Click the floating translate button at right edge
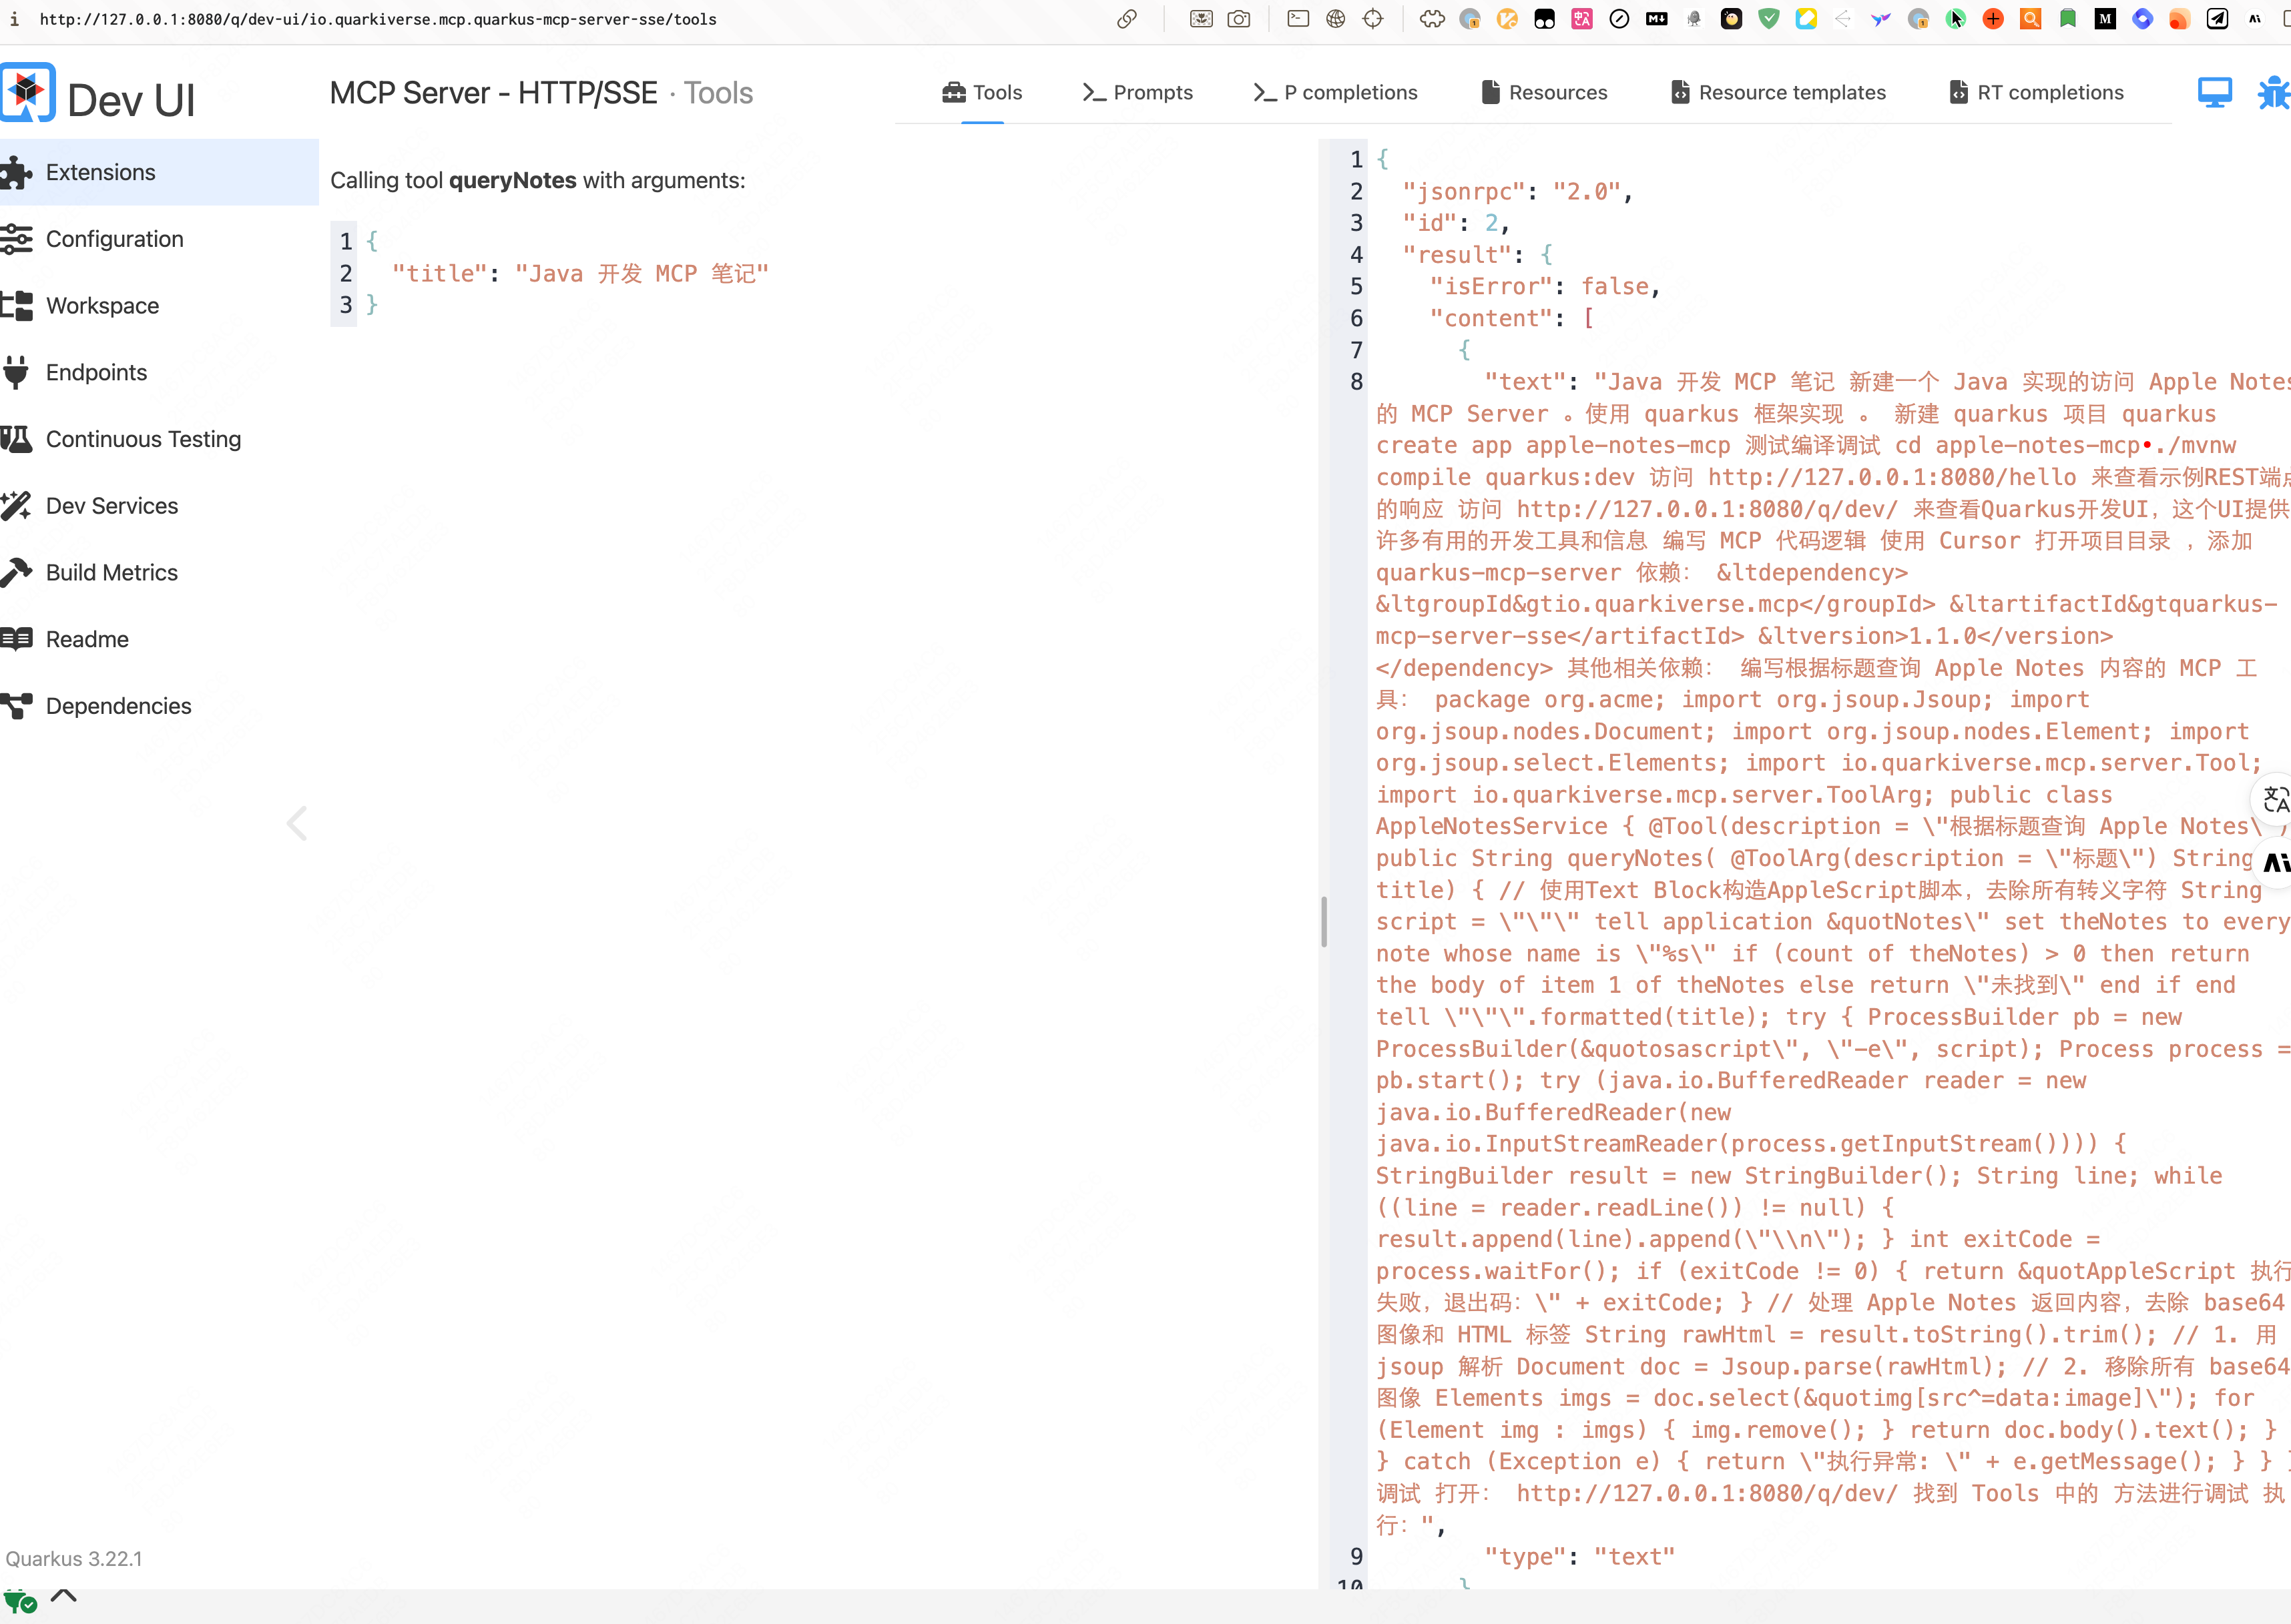This screenshot has width=2291, height=1624. 2274,799
